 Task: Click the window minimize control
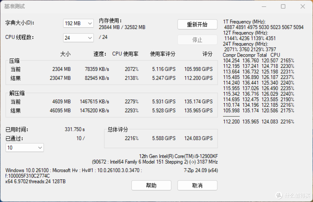(264, 6)
